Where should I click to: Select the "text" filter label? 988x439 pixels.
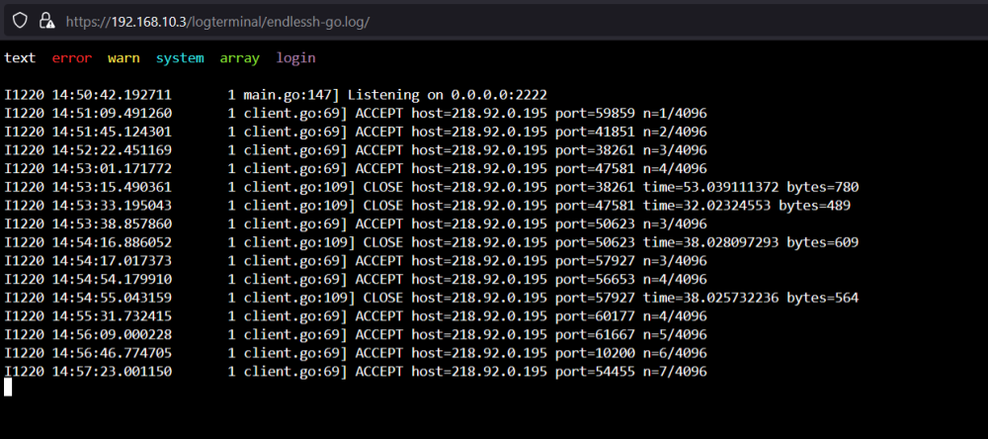(x=20, y=58)
